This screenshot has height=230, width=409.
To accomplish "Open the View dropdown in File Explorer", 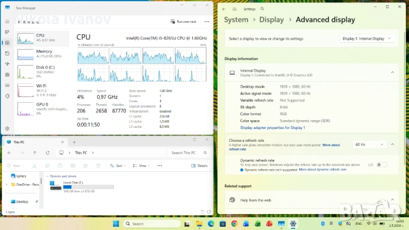I will [141, 166].
